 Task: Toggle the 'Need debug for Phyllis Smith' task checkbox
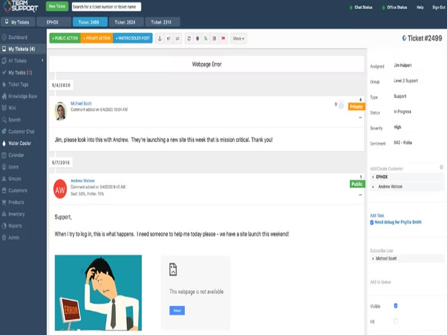(371, 222)
